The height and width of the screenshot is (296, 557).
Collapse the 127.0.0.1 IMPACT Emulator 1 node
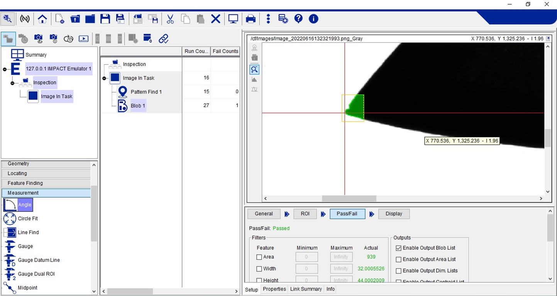pos(5,69)
